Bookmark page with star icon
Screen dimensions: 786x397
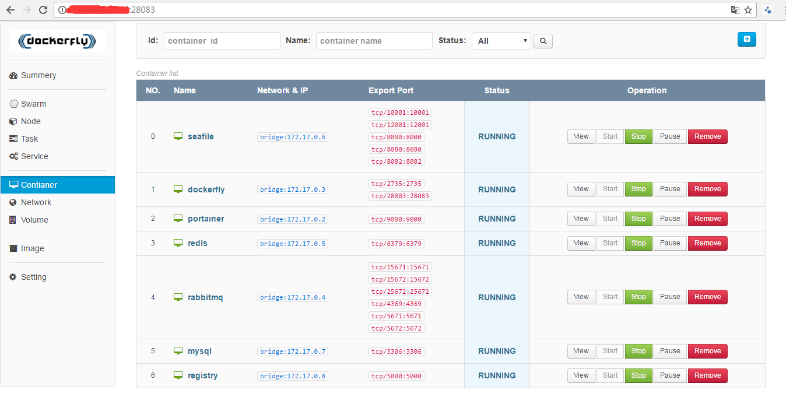coord(748,10)
